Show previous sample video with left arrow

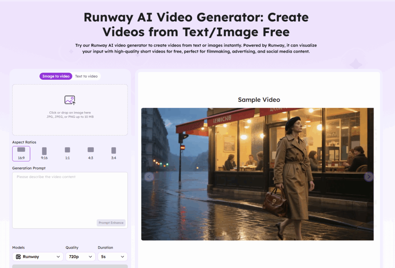point(149,177)
